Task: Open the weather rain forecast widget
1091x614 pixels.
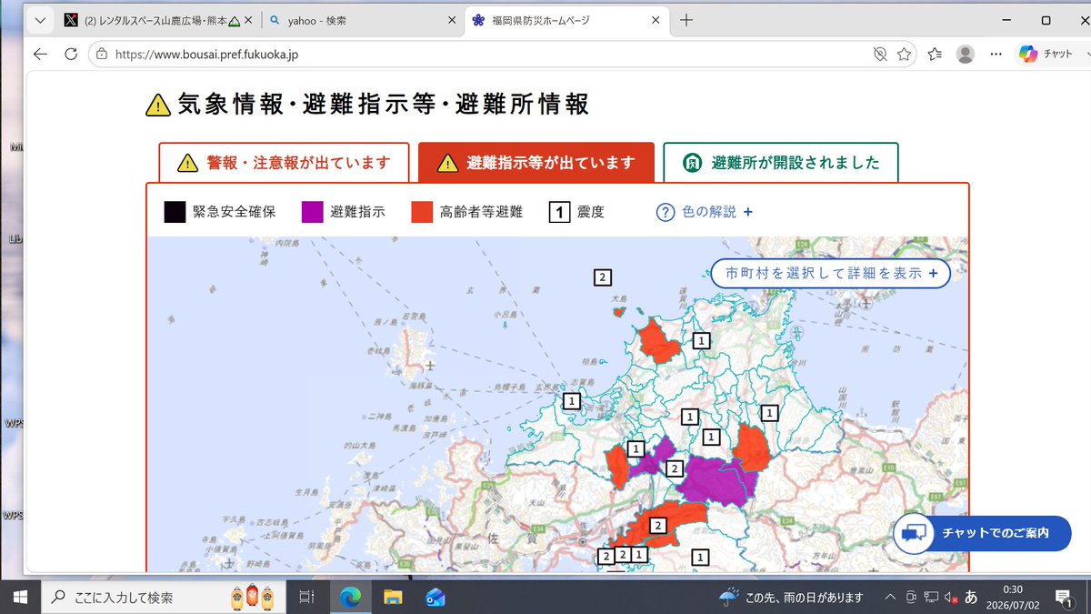Action: [x=791, y=597]
